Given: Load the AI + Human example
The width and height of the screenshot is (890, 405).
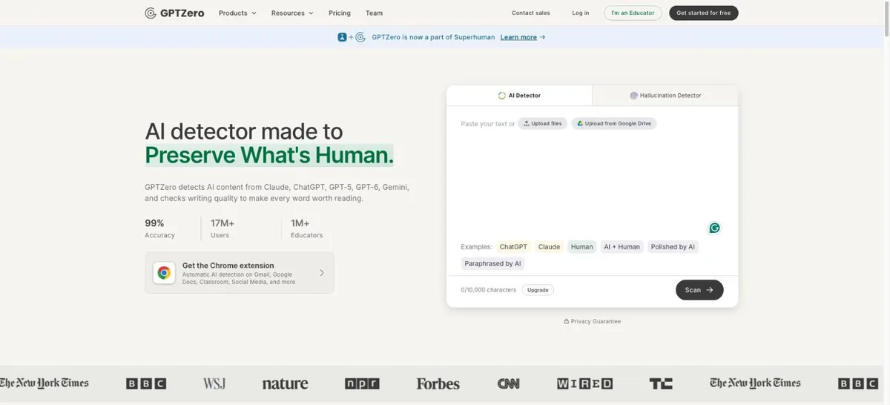Looking at the screenshot, I should click(x=622, y=247).
